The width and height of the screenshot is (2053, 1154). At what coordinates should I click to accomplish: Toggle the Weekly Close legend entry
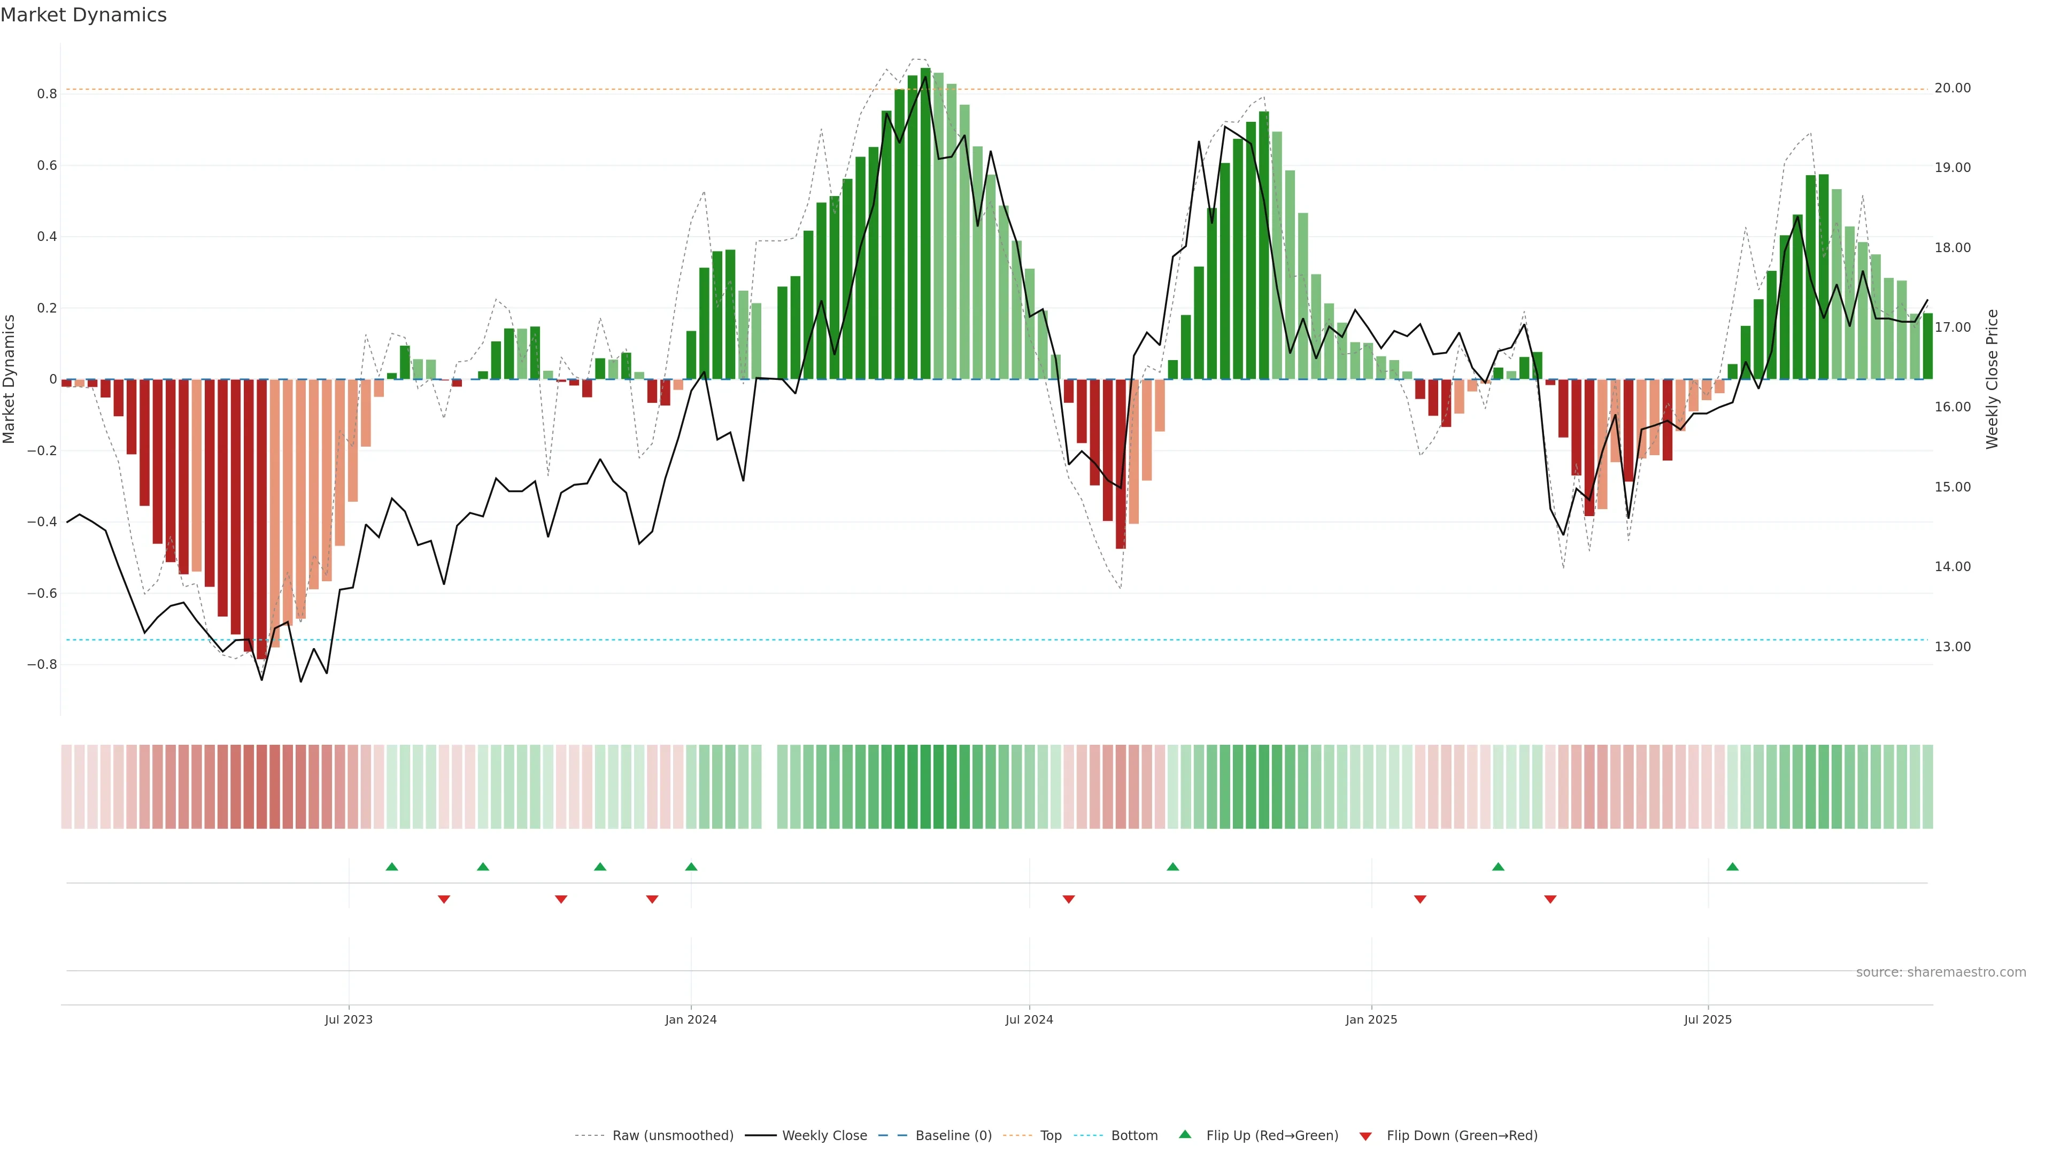pyautogui.click(x=824, y=1135)
